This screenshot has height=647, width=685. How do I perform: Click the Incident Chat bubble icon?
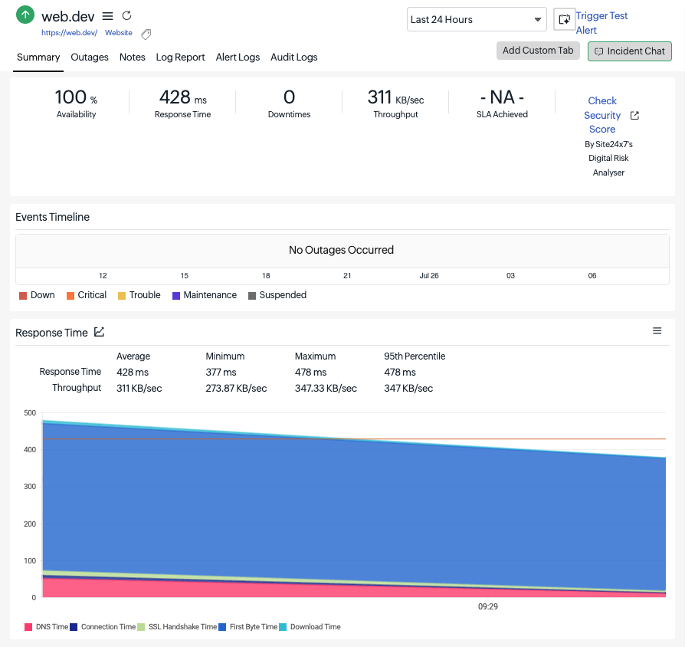click(x=598, y=51)
